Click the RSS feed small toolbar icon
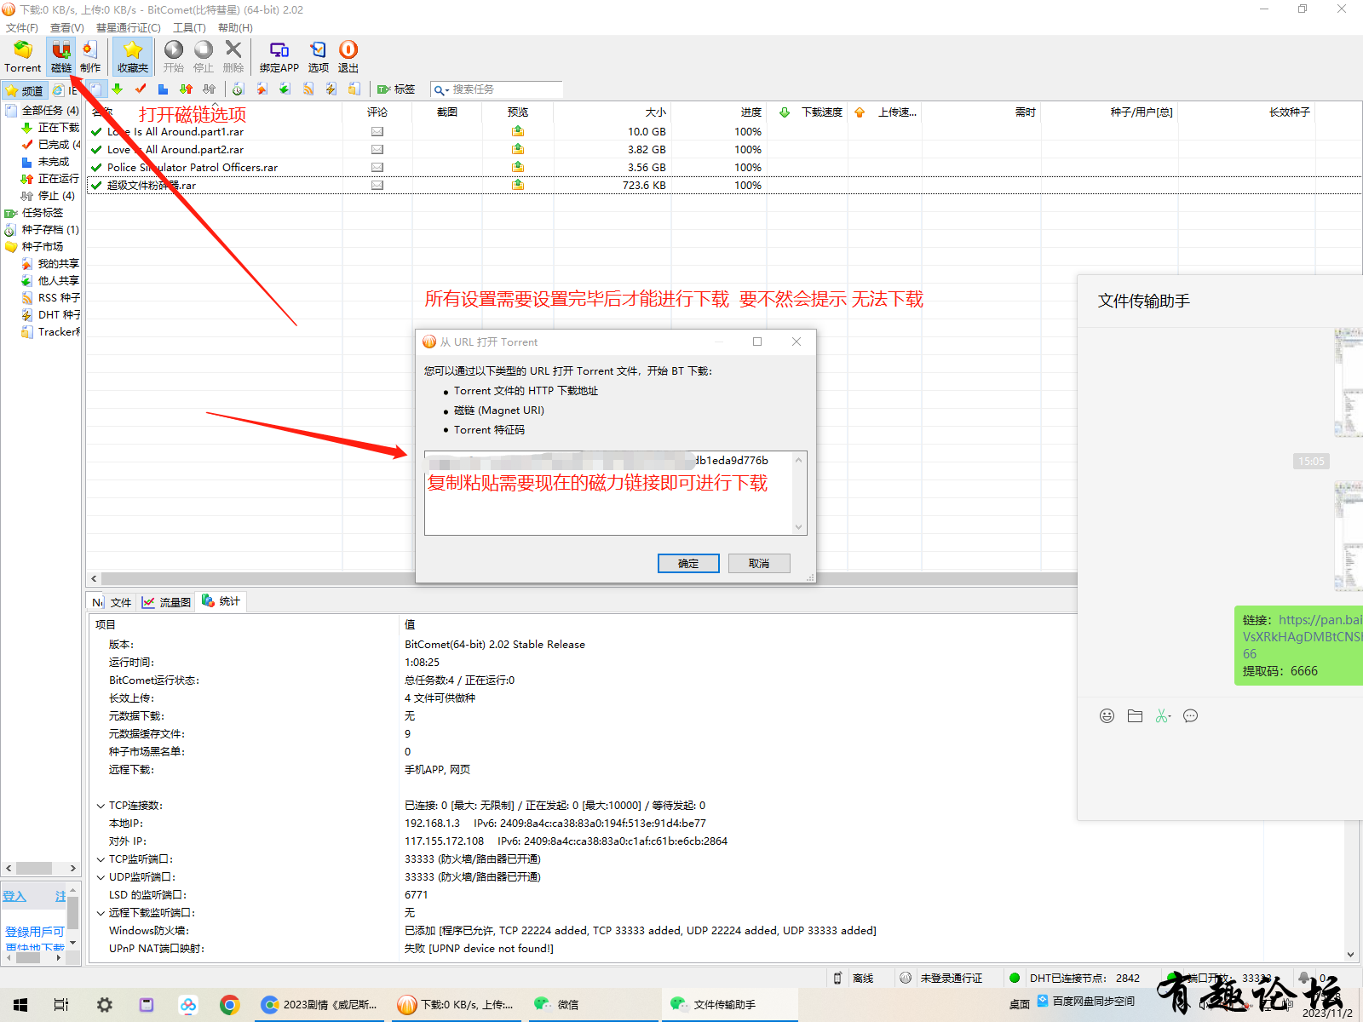This screenshot has height=1022, width=1363. point(308,89)
